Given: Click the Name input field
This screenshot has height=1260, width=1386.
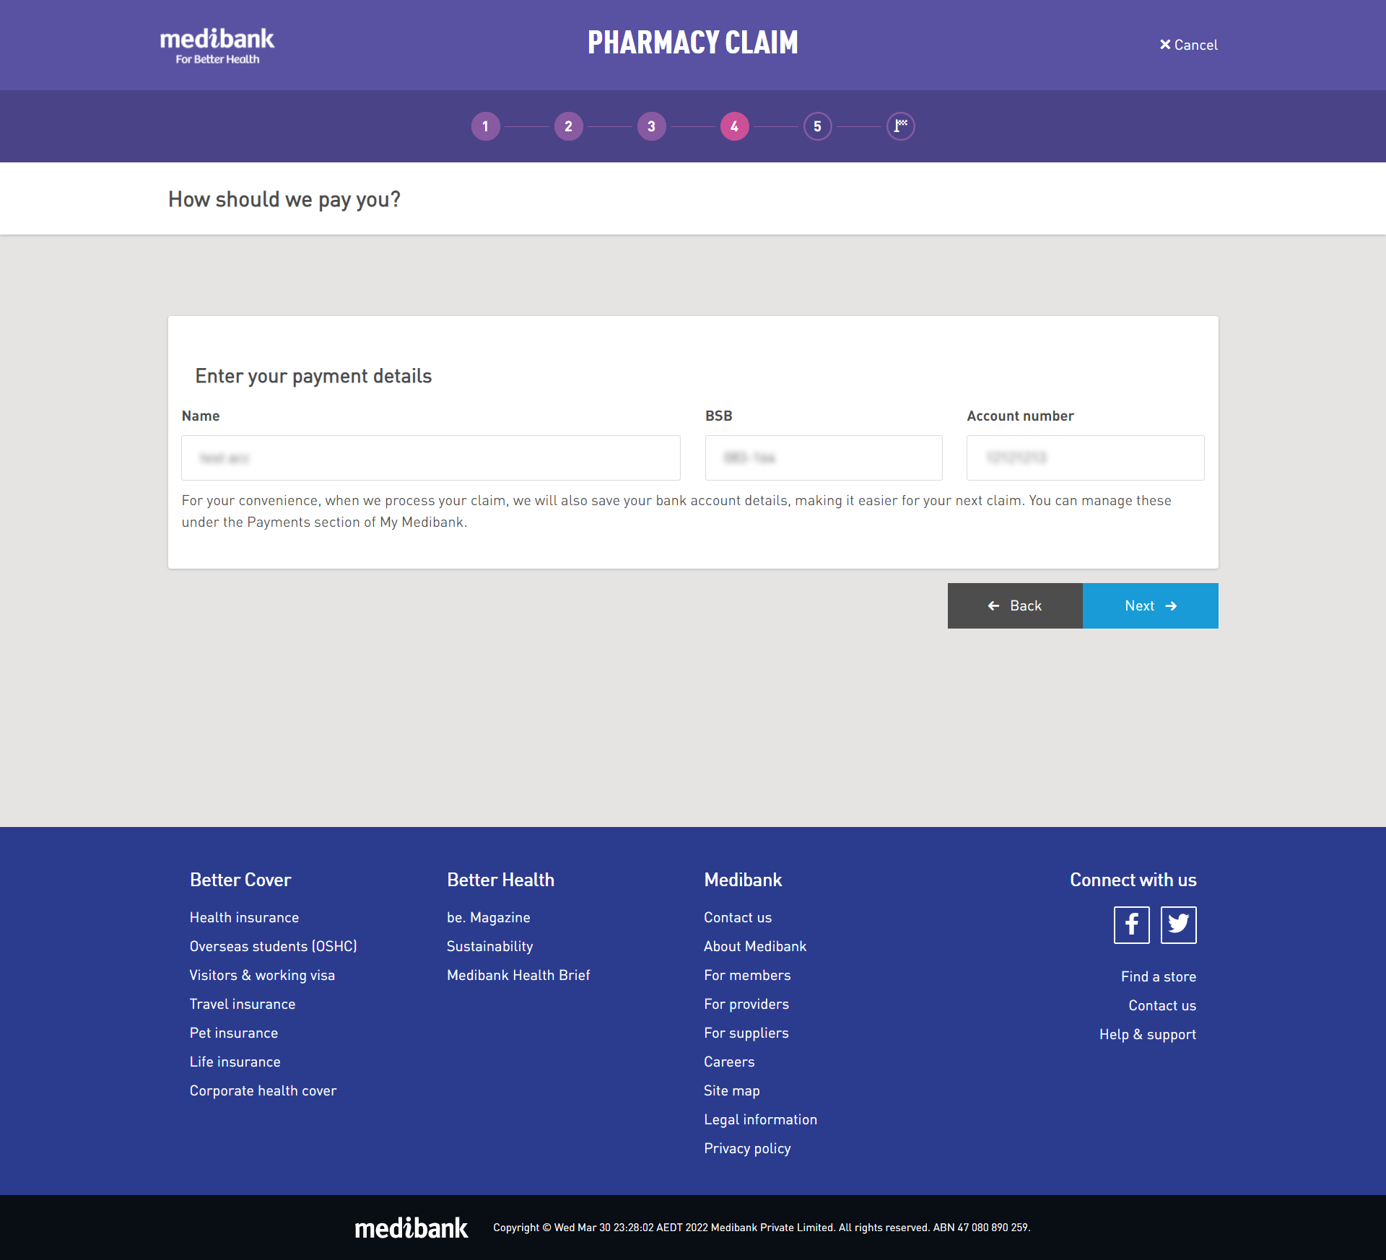Looking at the screenshot, I should point(431,456).
